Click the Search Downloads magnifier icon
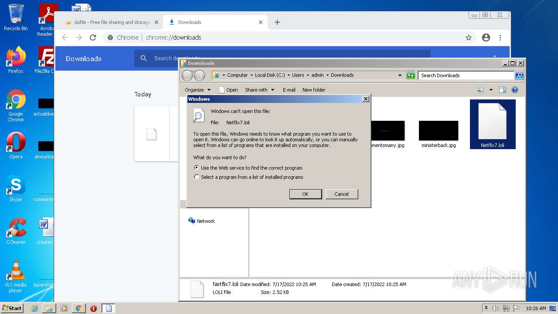The height and width of the screenshot is (314, 558). [519, 75]
